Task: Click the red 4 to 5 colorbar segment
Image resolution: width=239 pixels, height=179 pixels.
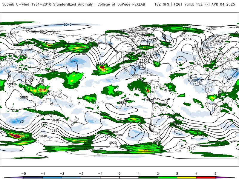Action: pyautogui.click(x=206, y=178)
